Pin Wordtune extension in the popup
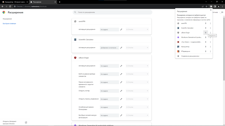Image resolution: width=225 pixels, height=126 pixels. coord(205,37)
